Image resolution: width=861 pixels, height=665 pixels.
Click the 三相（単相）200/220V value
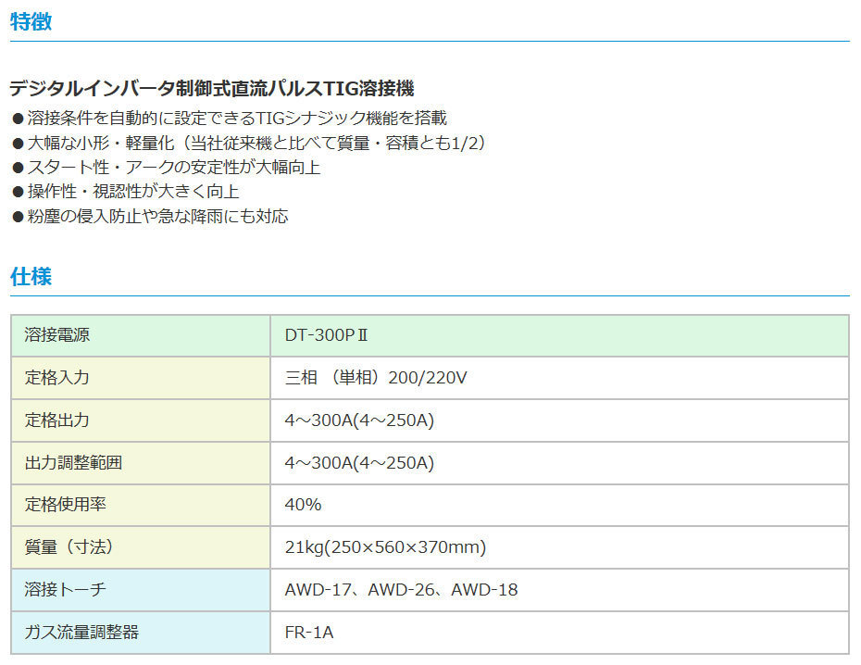[x=376, y=378]
